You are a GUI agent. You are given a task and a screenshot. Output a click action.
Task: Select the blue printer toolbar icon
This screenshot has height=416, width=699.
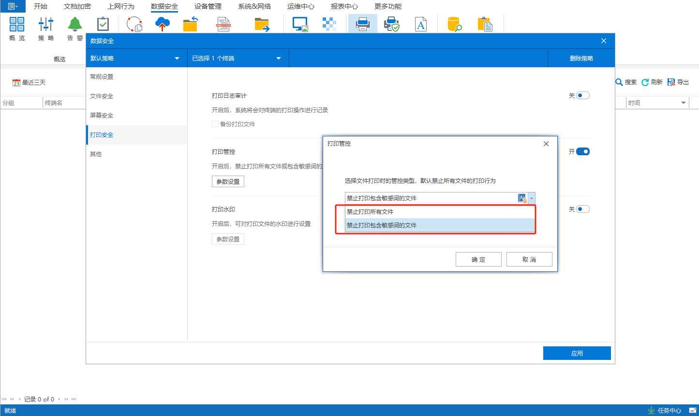[362, 24]
